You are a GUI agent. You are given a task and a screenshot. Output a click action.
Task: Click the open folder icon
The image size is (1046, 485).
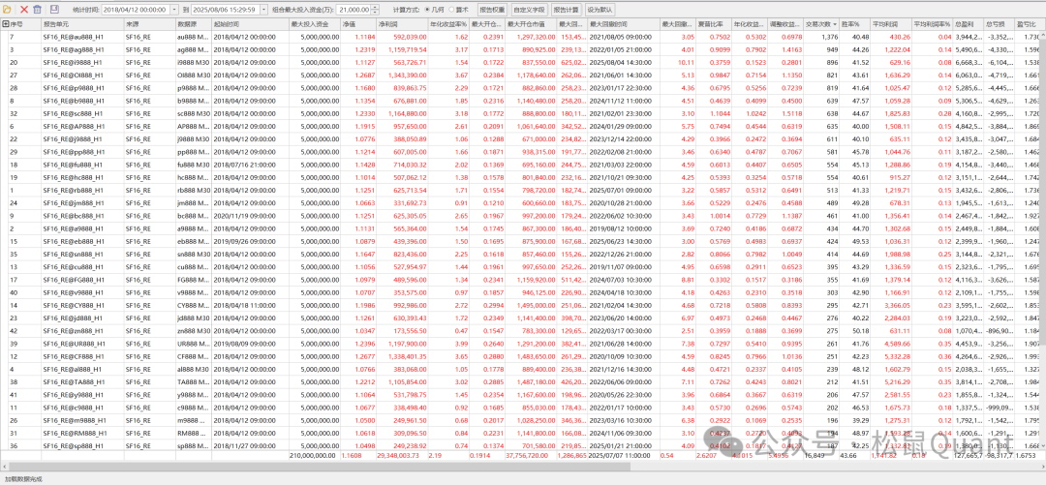(x=8, y=8)
